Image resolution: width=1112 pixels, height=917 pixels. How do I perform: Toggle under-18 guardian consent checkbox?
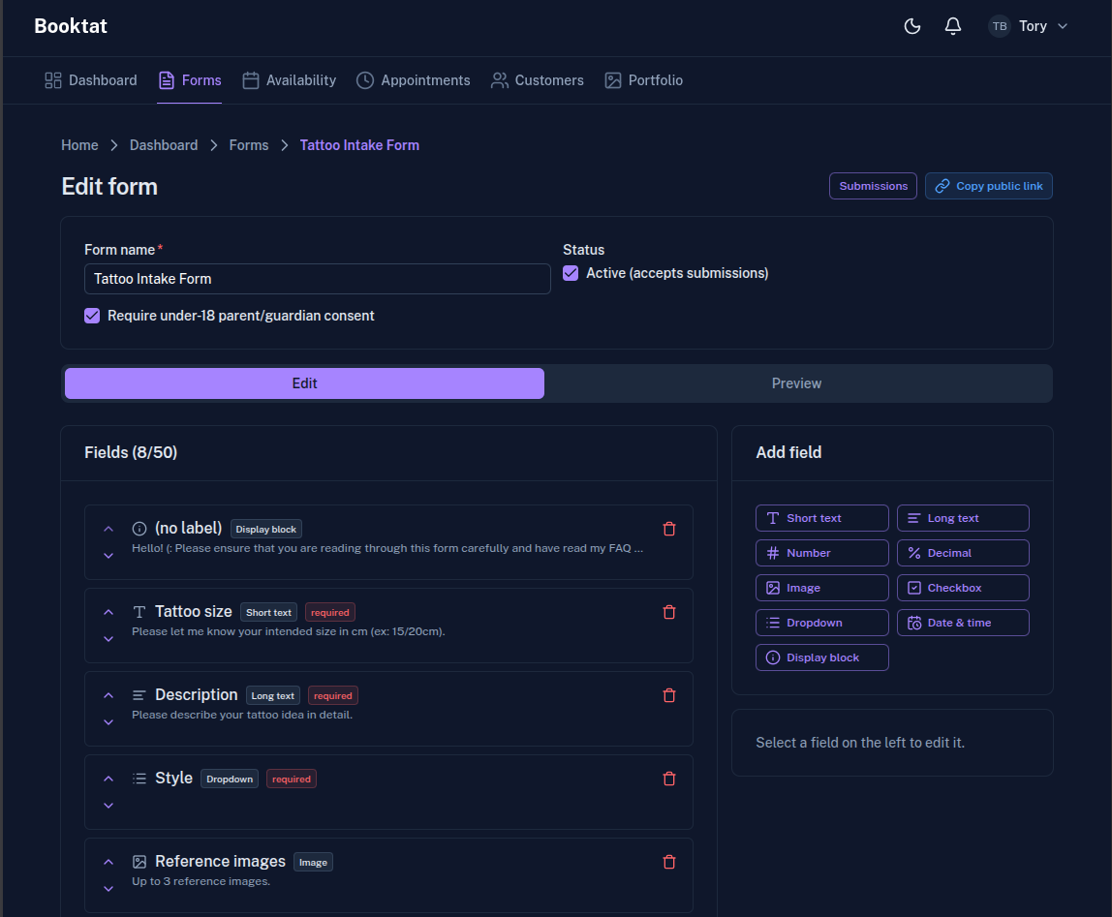(x=92, y=316)
